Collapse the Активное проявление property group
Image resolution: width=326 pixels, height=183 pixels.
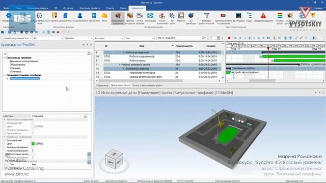(x=5, y=137)
